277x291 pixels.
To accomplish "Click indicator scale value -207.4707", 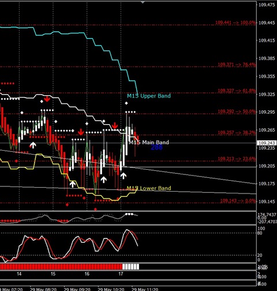I will point(267,222).
